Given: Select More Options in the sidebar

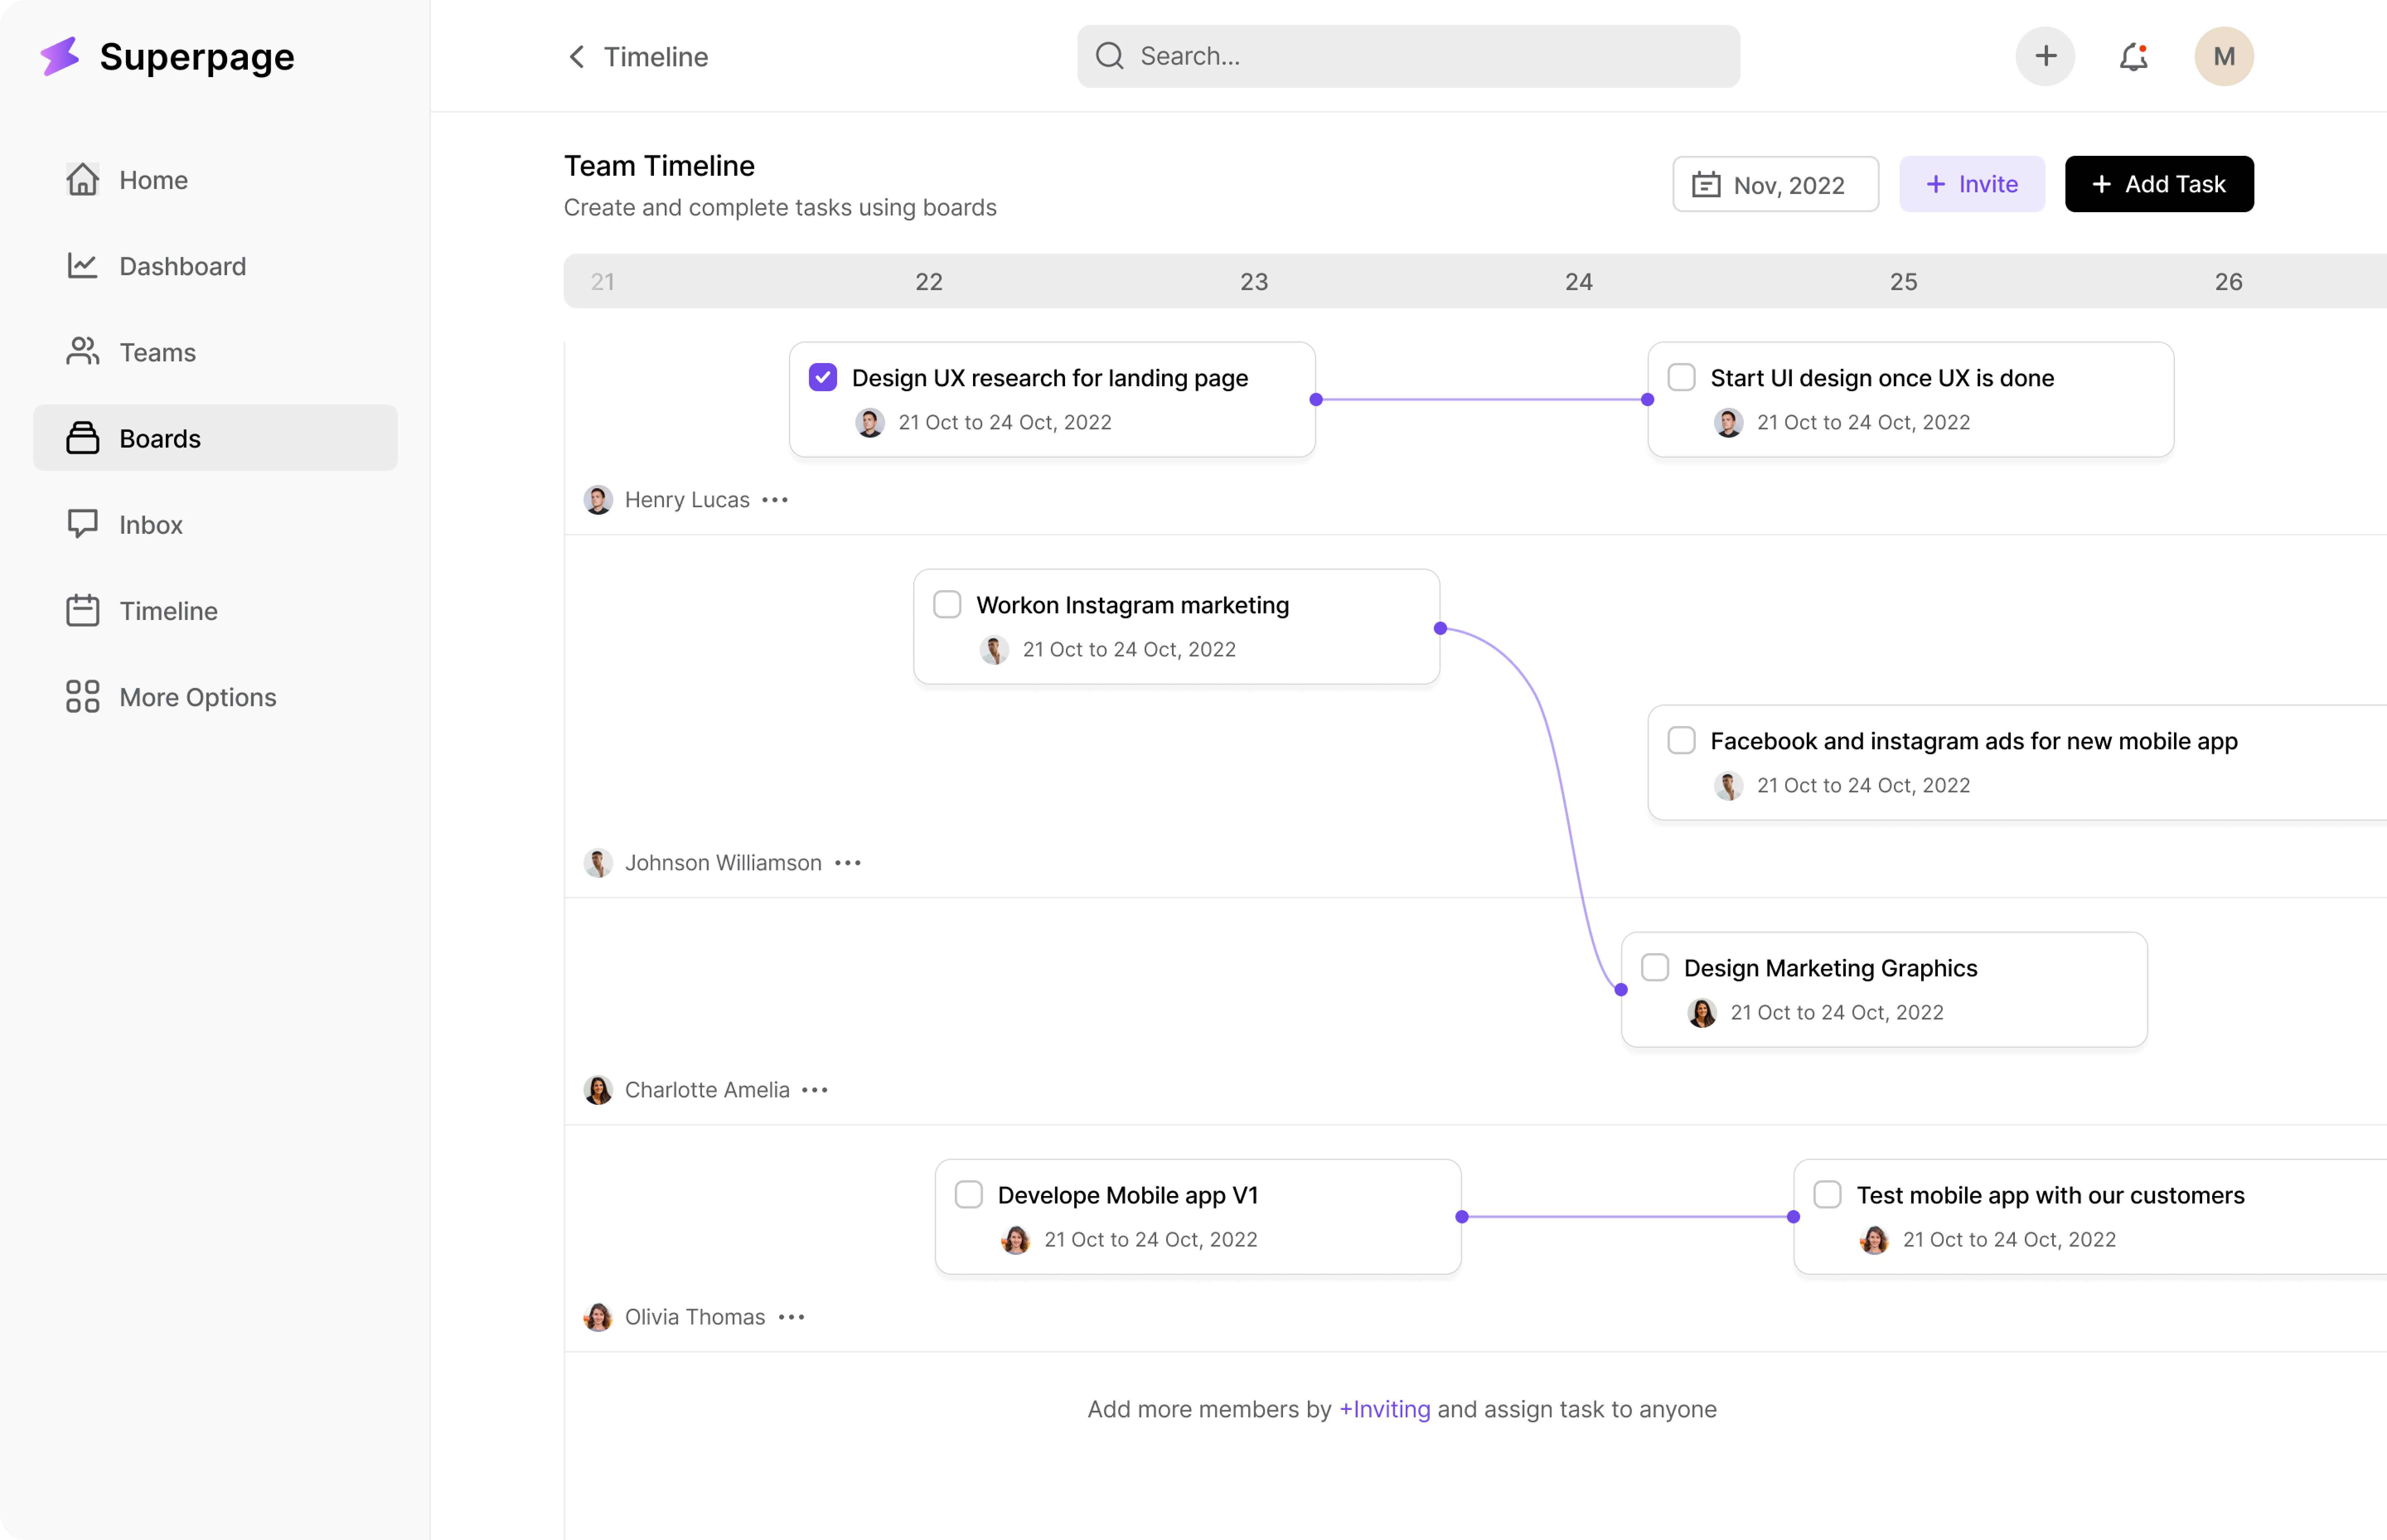Looking at the screenshot, I should coord(197,697).
